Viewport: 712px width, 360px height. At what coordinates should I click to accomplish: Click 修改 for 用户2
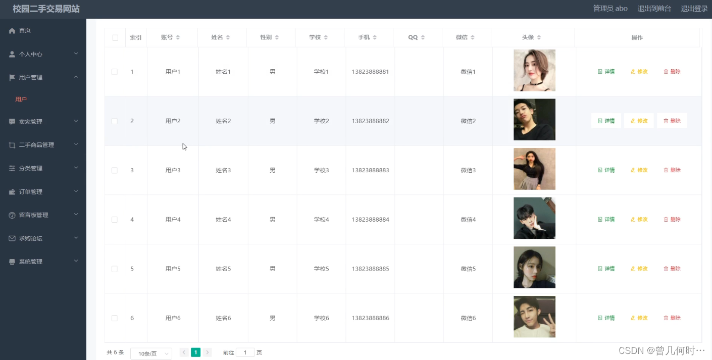(639, 121)
